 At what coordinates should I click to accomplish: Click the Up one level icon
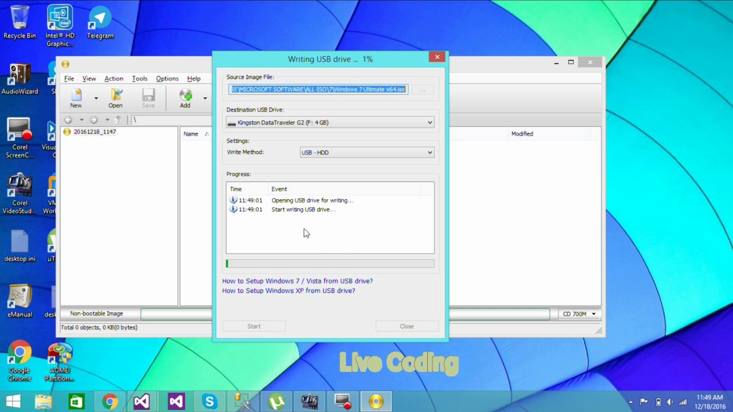click(x=119, y=120)
